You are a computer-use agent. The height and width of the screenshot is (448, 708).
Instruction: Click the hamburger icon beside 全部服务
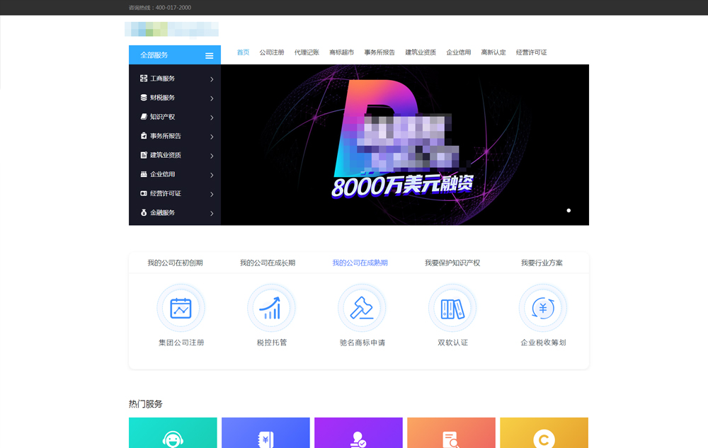click(x=209, y=55)
